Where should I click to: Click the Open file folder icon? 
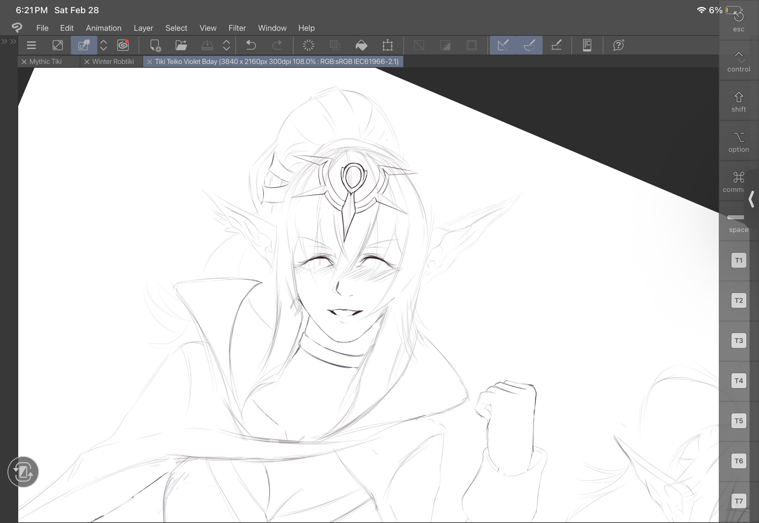181,46
